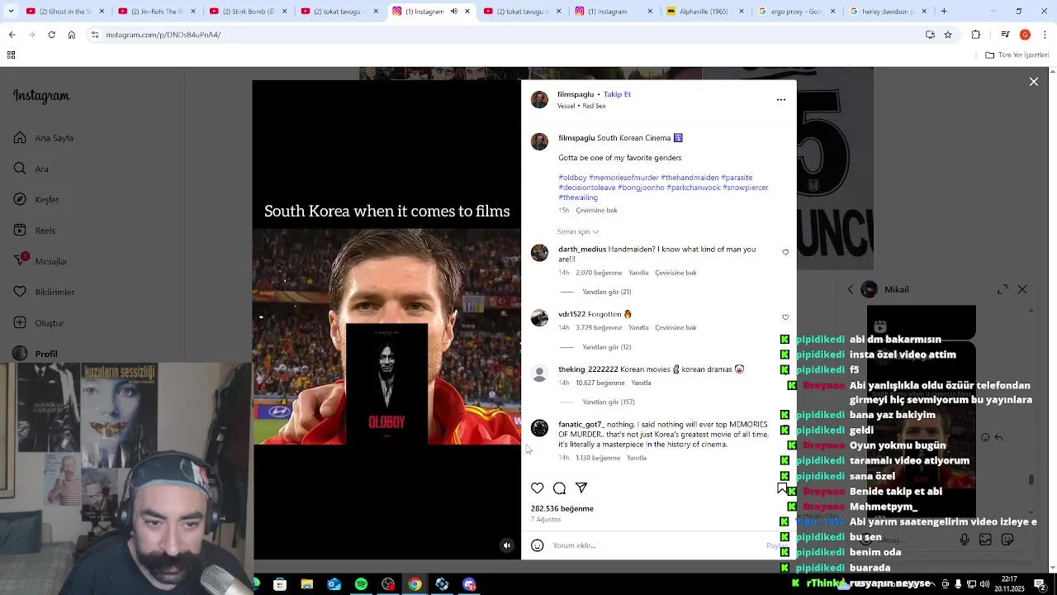The height and width of the screenshot is (595, 1057).
Task: Open Profil in the sidebar
Action: pos(36,354)
